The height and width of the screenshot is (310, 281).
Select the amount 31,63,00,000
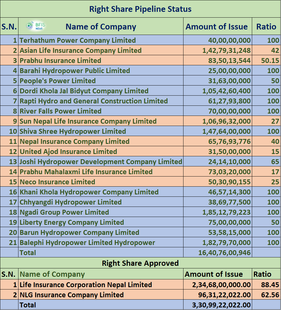[229, 81]
